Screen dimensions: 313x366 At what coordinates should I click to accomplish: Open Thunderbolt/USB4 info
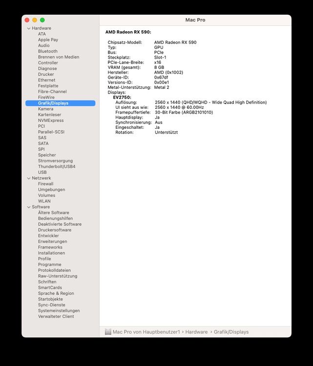57,166
